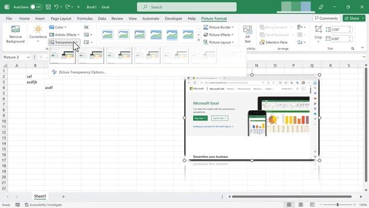Image resolution: width=369 pixels, height=208 pixels.
Task: Collapse the ribbon with the chevron
Action: [363, 48]
